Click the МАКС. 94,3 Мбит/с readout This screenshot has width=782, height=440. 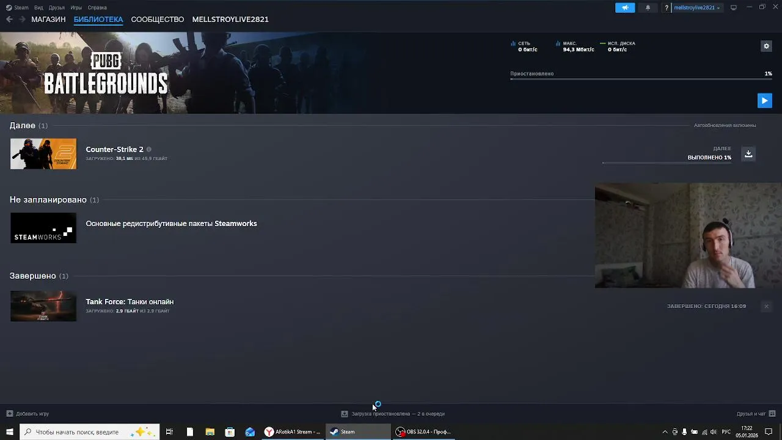[575, 46]
